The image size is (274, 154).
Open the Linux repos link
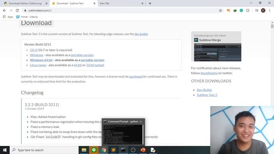coord(38,65)
